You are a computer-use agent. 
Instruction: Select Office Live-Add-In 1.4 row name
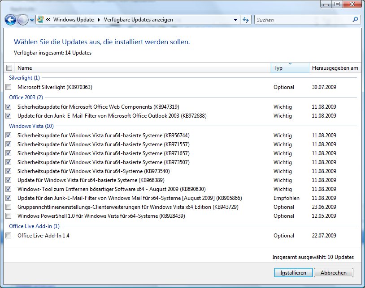pyautogui.click(x=43, y=236)
